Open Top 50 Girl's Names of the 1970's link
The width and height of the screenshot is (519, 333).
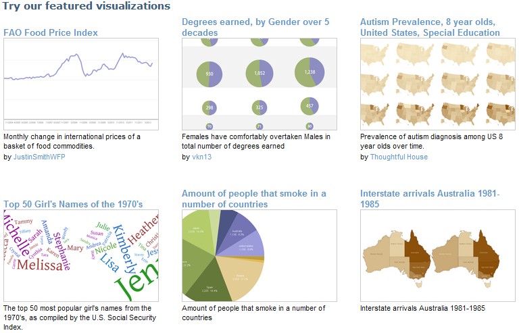click(73, 204)
